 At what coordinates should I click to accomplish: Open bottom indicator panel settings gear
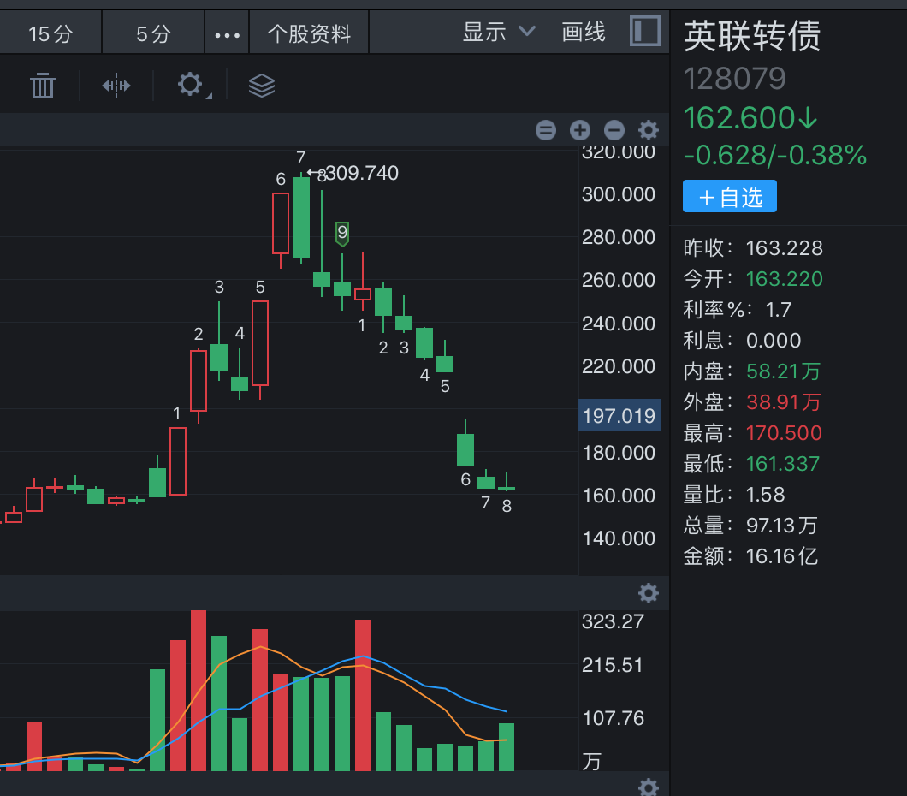[x=649, y=787]
